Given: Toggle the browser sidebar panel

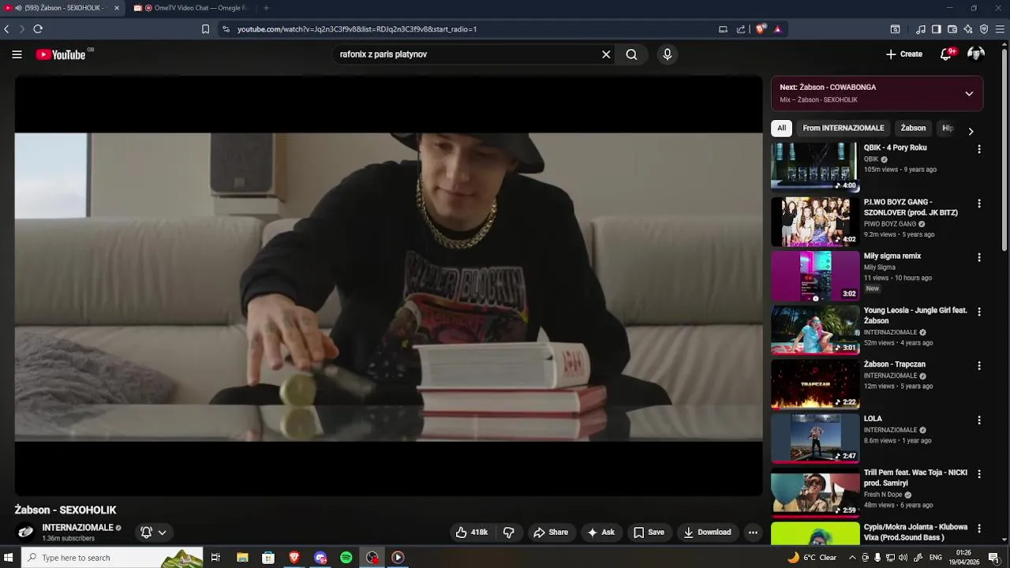Looking at the screenshot, I should coord(937,29).
